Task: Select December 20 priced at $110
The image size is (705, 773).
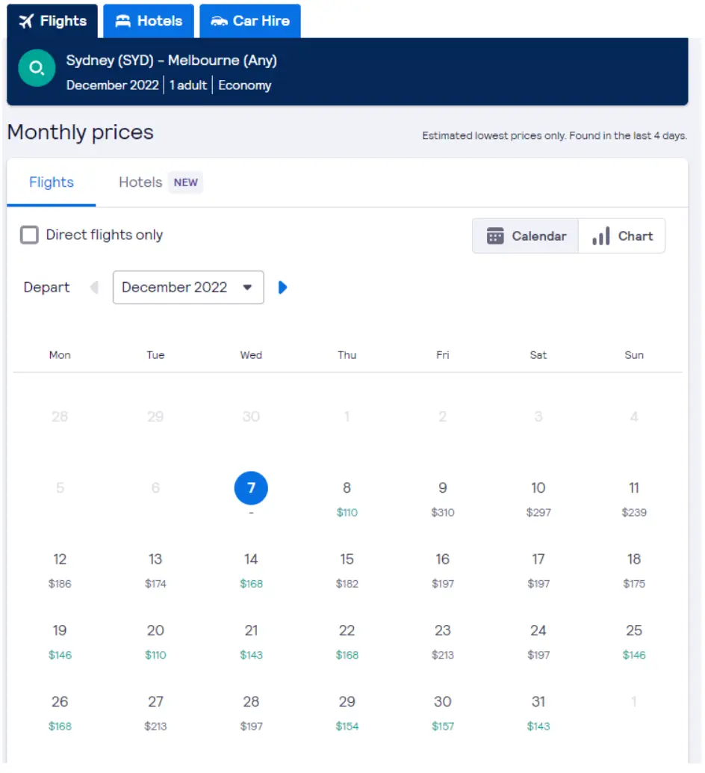Action: pyautogui.click(x=155, y=641)
